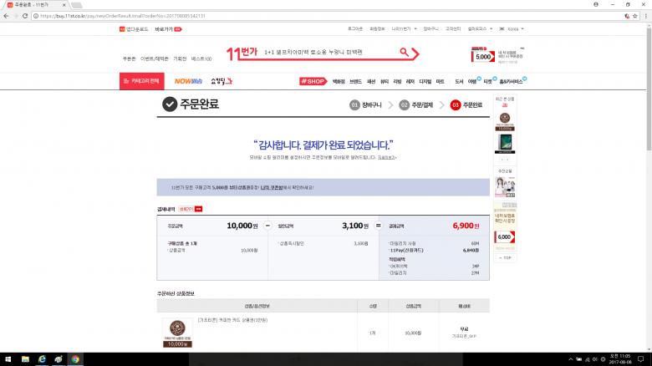This screenshot has width=652, height=366.
Task: Open the 장바구니 link
Action: click(428, 29)
